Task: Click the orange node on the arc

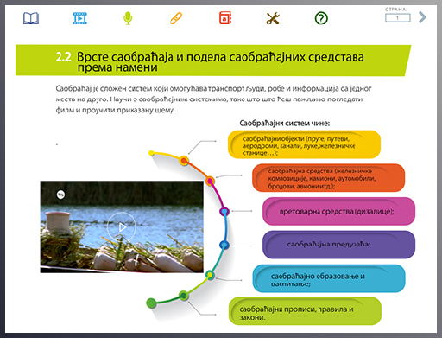Action: tap(184, 160)
